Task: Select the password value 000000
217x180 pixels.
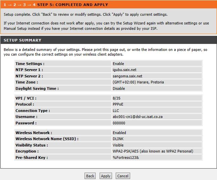Action: (119, 123)
